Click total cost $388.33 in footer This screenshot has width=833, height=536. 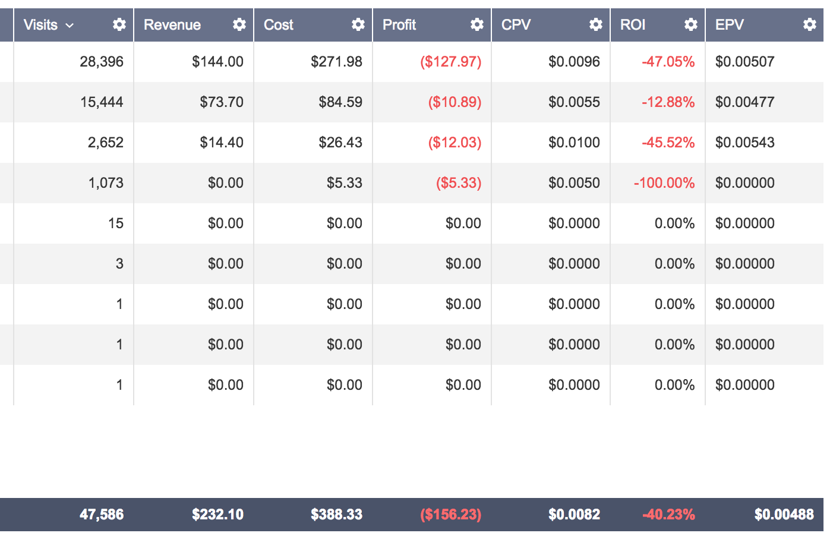coord(336,515)
